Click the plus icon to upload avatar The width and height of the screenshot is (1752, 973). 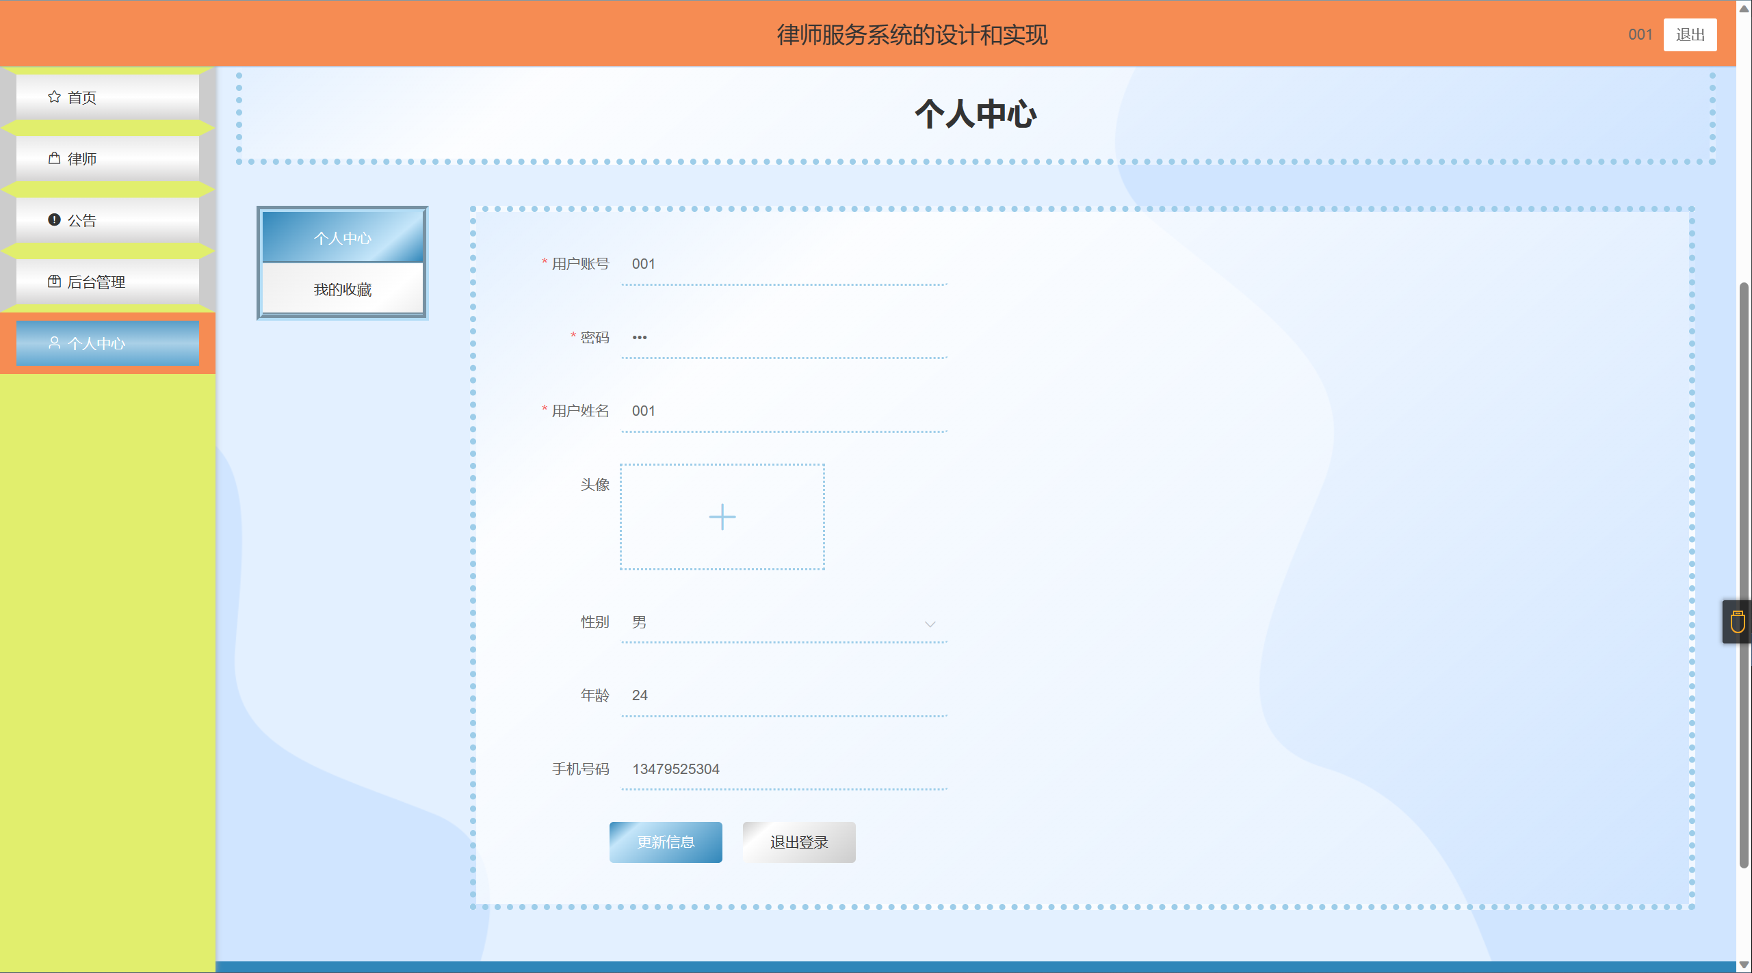click(722, 517)
